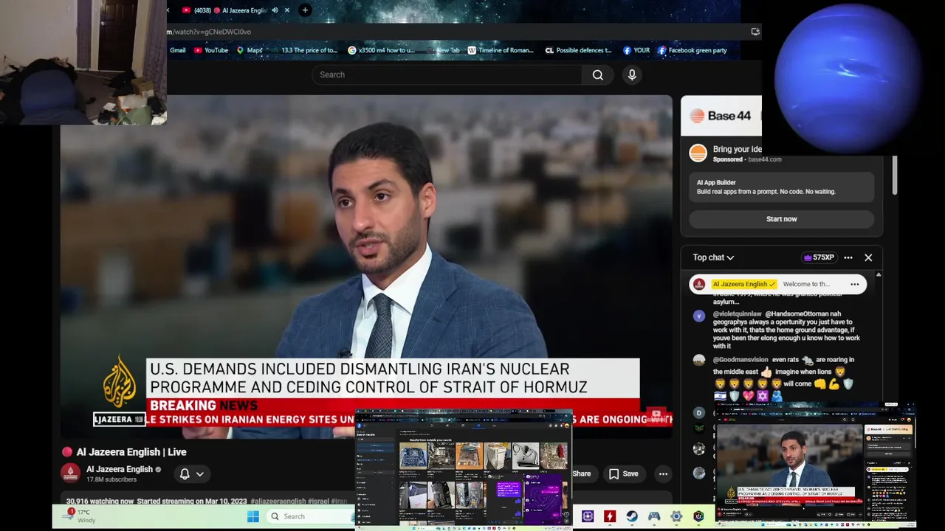Open the Maps bookmark
This screenshot has height=531, width=945.
(x=250, y=50)
